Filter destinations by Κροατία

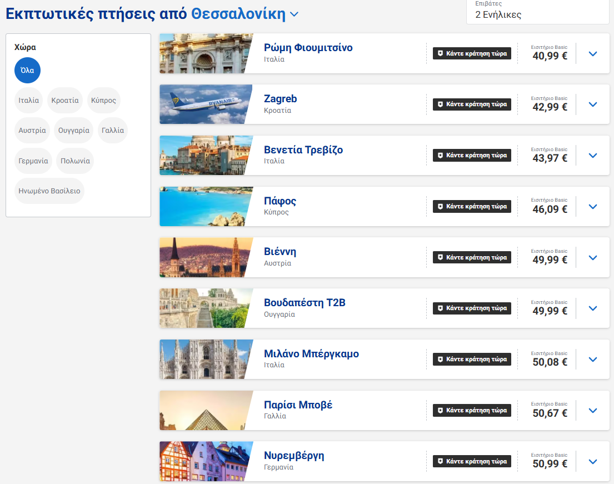tap(64, 100)
